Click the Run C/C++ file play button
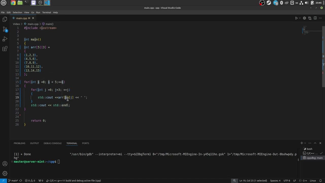The height and width of the screenshot is (183, 325). (296, 18)
